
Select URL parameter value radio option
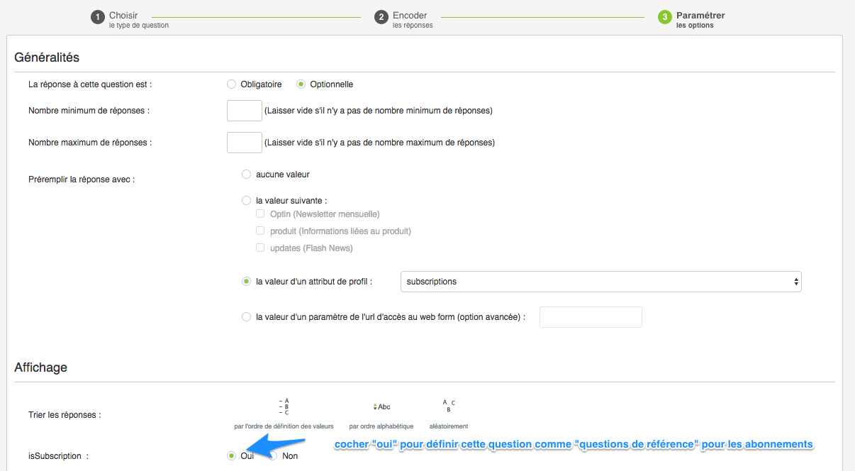pos(247,317)
